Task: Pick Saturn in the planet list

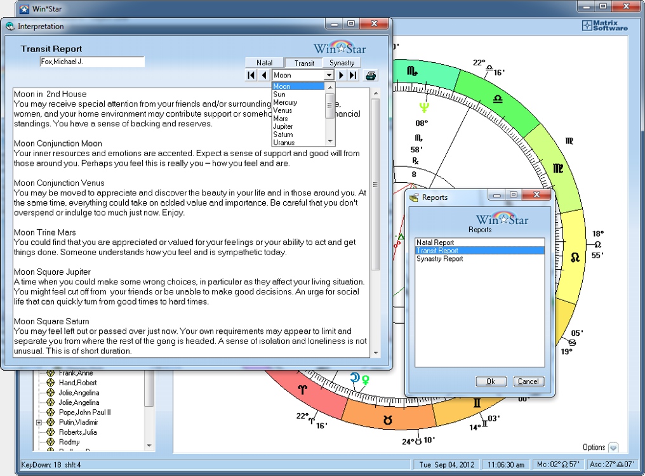Action: coord(298,135)
